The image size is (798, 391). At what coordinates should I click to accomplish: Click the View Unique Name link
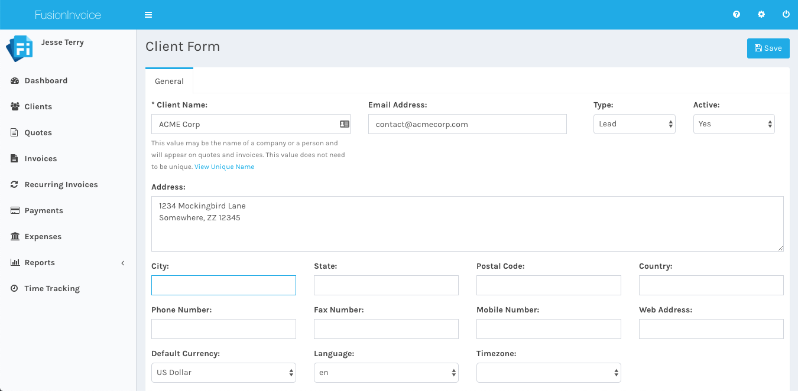224,167
